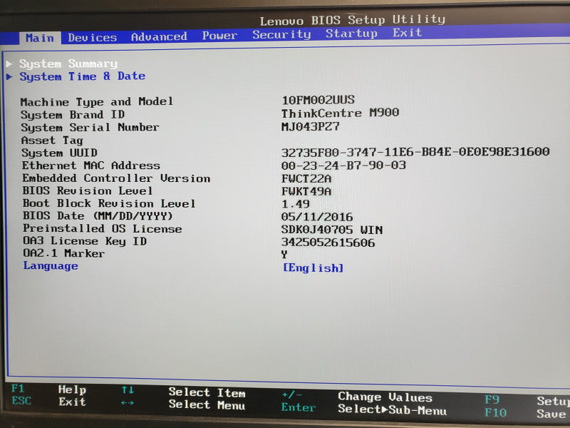
Task: Expand arrow beside System Summary
Action: (9, 64)
